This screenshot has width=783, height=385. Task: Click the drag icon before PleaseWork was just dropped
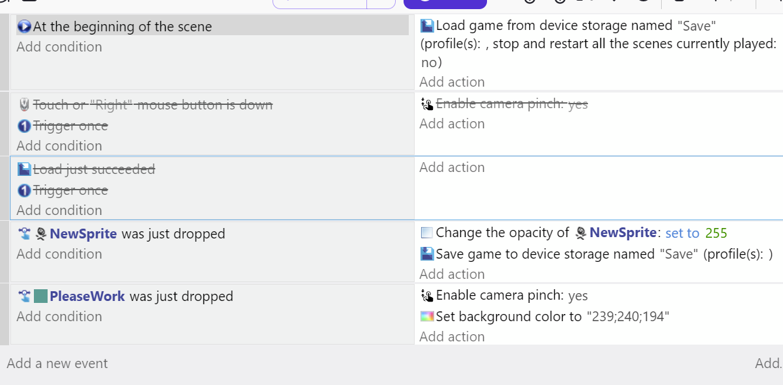24,296
